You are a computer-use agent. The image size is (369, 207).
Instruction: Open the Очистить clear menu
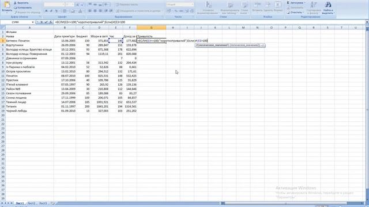click(x=295, y=12)
